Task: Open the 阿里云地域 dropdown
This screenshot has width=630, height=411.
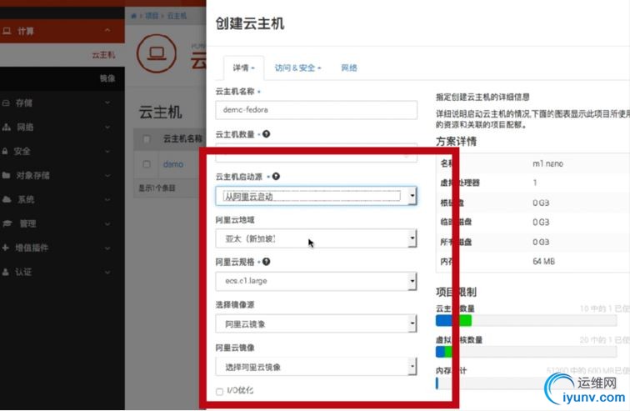Action: point(316,238)
